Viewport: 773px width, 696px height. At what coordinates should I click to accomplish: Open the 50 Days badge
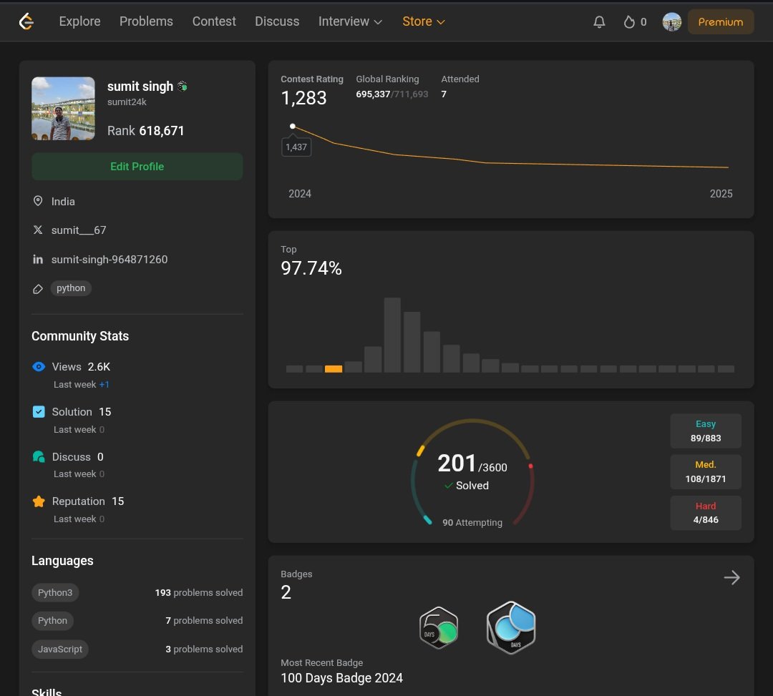point(439,628)
